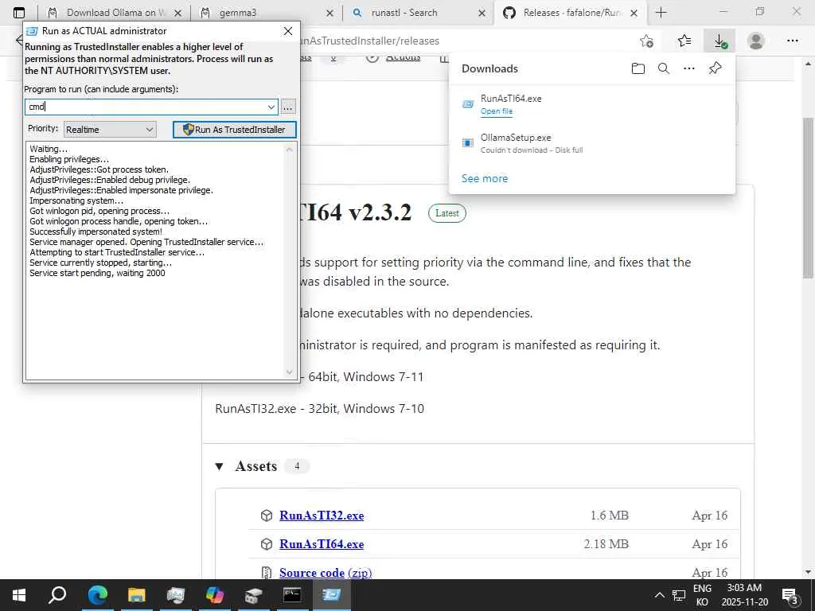
Task: Click the RunAsTI64.exe package cube icon
Action: (267, 544)
